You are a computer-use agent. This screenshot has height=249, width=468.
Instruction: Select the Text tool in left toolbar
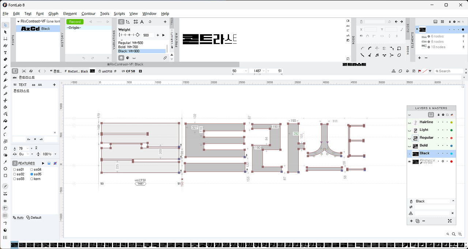coord(5,52)
